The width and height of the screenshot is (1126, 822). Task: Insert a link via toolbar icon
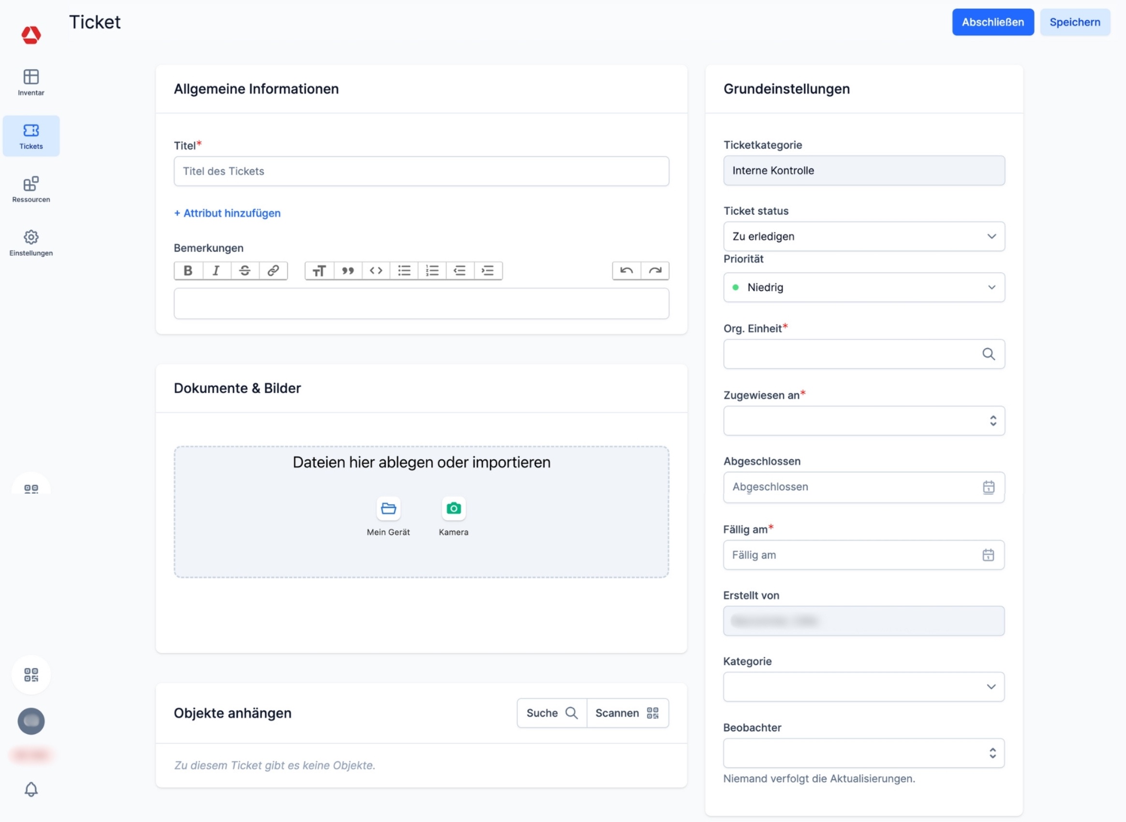[x=273, y=271]
